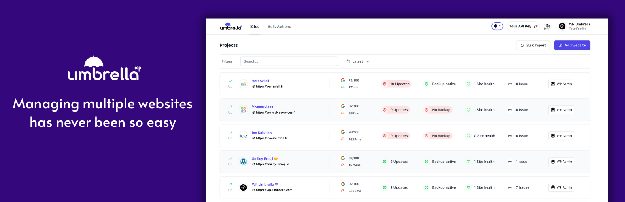Click the Vivaservices site icon
The image size is (625, 202).
pos(243,110)
